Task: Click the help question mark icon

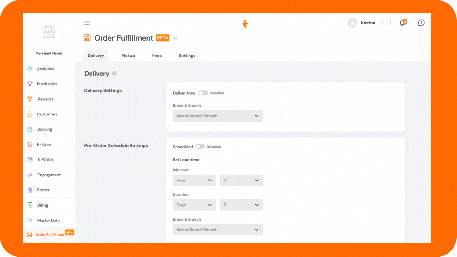Action: click(x=421, y=23)
